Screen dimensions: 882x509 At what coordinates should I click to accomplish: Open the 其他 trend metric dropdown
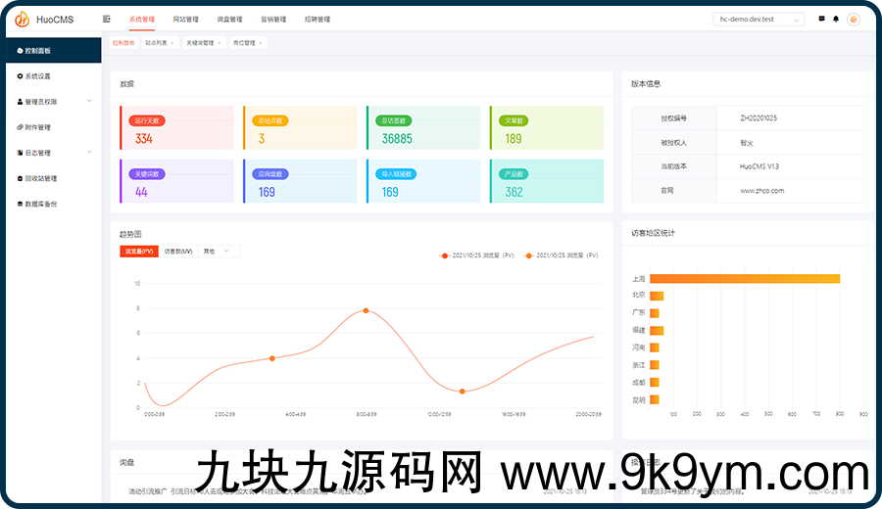pyautogui.click(x=219, y=252)
